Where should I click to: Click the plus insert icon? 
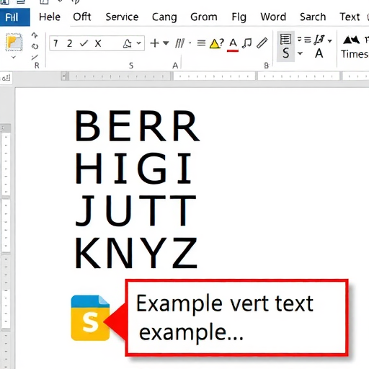pyautogui.click(x=155, y=43)
